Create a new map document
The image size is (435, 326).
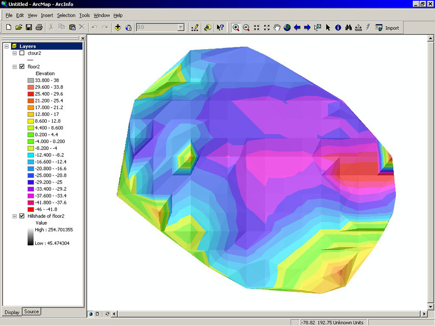coord(9,27)
